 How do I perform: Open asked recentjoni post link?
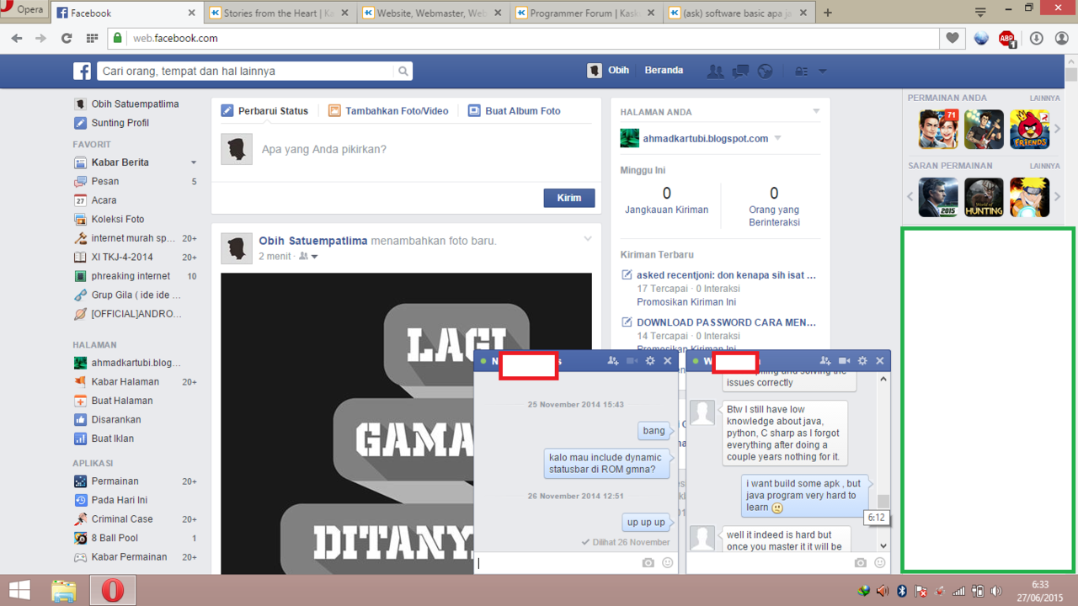click(x=726, y=274)
